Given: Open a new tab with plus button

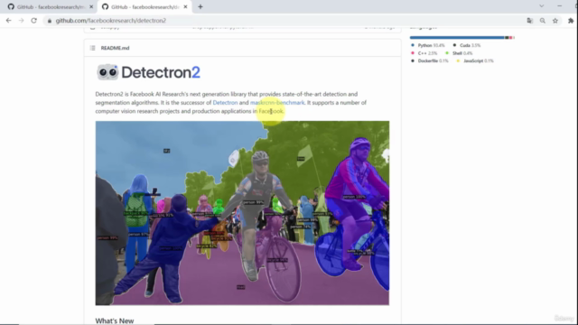Looking at the screenshot, I should (200, 6).
